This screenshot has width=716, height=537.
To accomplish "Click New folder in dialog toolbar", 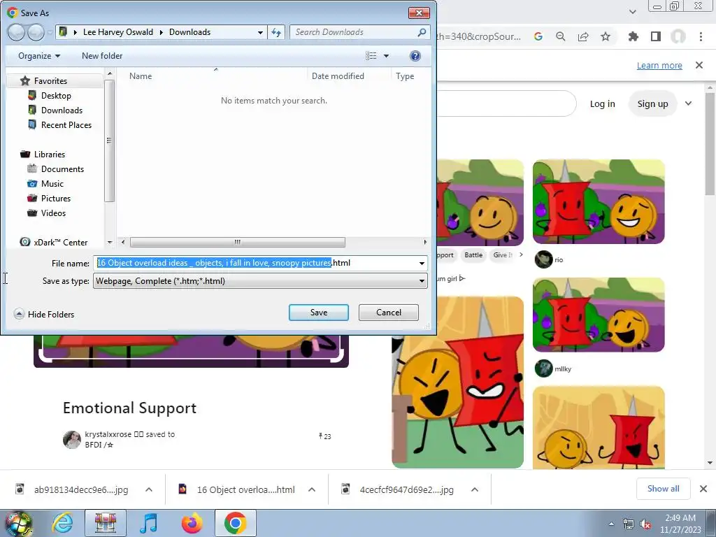I will (102, 56).
